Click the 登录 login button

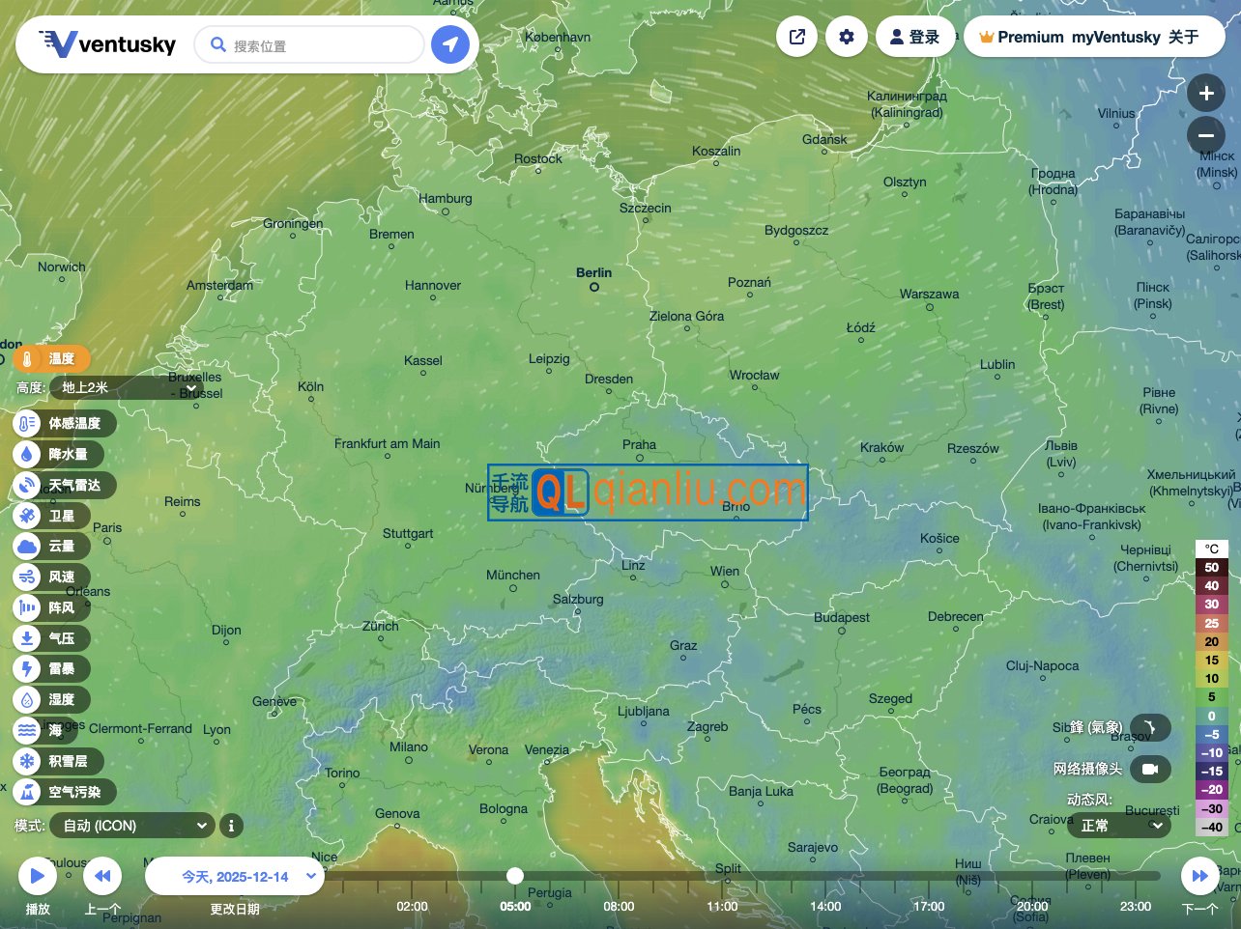[914, 37]
